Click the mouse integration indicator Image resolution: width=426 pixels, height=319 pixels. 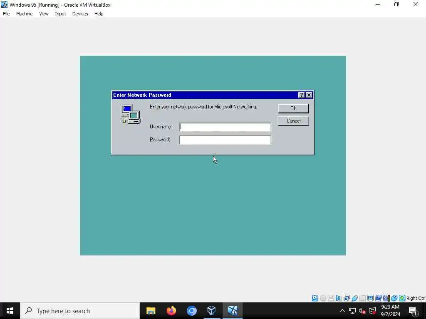(x=394, y=298)
